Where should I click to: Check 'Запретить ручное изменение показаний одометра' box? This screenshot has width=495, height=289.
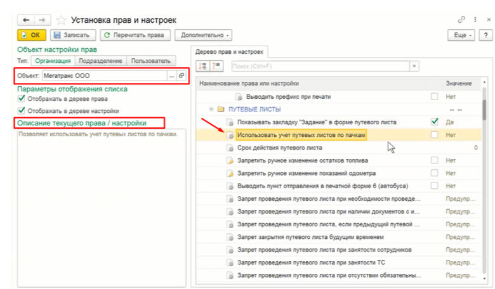tap(434, 173)
